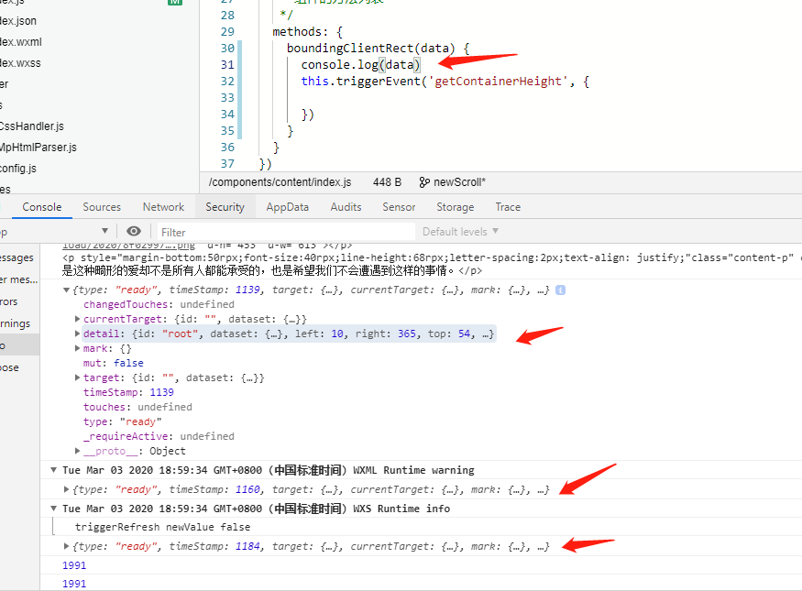
Task: Expand the mark property
Action: coord(77,349)
